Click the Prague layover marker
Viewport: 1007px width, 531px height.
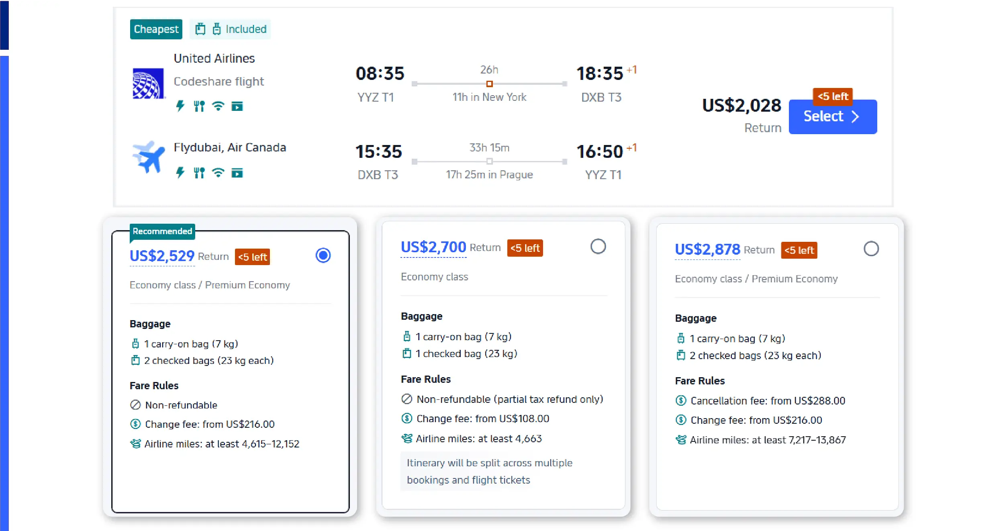489,161
